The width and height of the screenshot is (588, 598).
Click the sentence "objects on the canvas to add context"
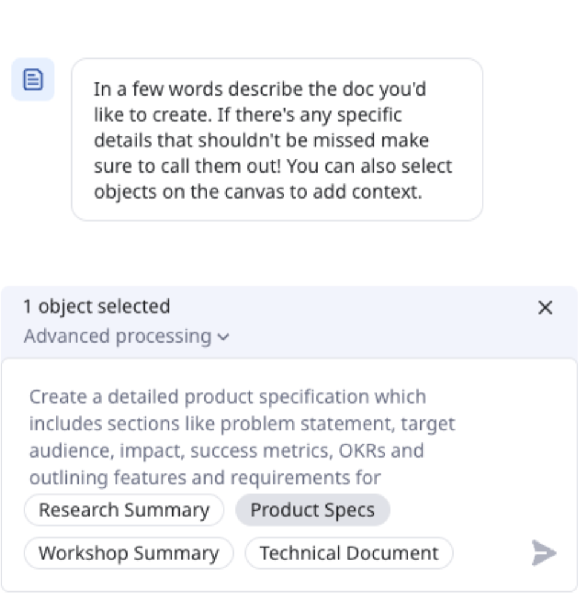coord(257,191)
